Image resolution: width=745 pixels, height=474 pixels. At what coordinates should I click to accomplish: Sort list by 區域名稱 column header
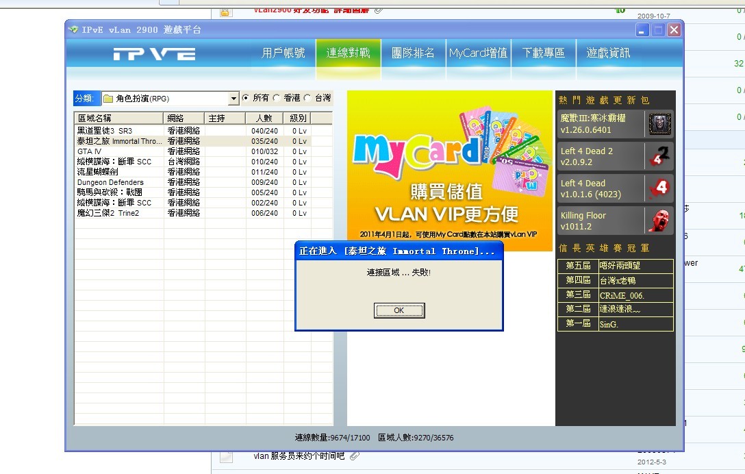coord(118,118)
